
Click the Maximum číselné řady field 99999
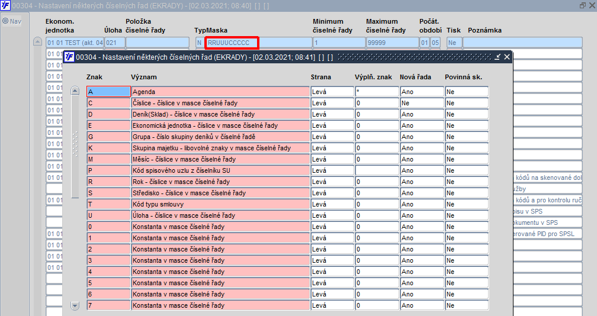(x=393, y=43)
